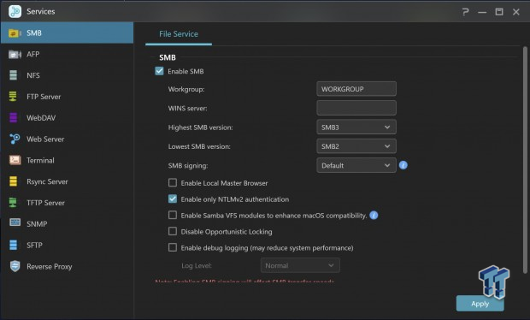
Task: Select Rsync Server in the sidebar
Action: pyautogui.click(x=67, y=181)
